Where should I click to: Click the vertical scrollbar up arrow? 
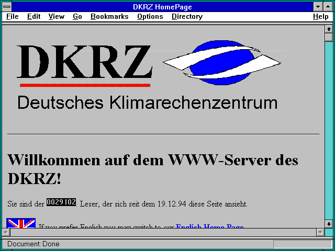tap(329, 29)
